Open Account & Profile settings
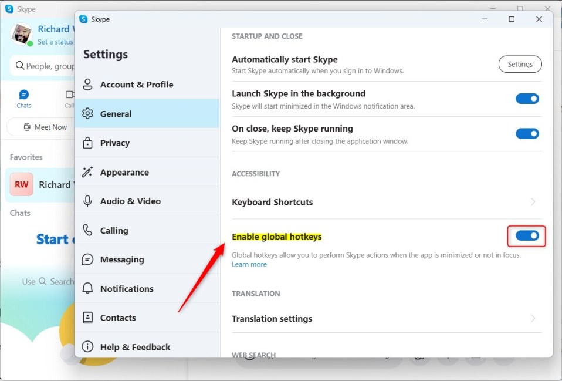Screen dimensions: 562x381 coord(147,85)
